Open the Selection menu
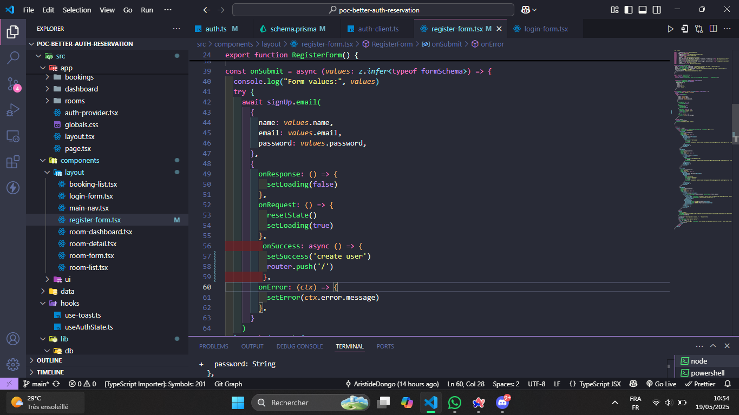 tap(77, 10)
